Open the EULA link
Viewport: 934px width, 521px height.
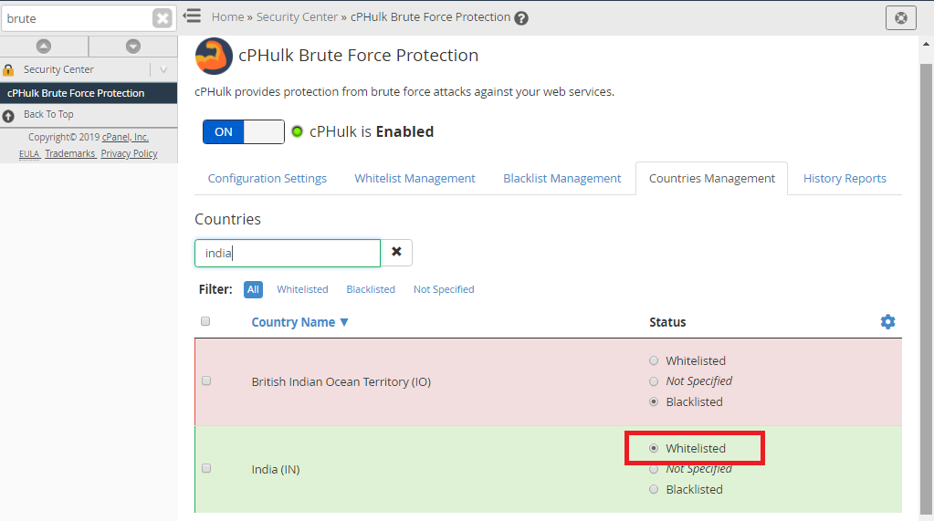[29, 153]
